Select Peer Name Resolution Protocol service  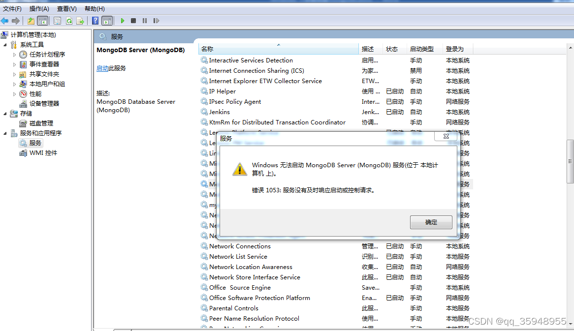coord(335,319)
